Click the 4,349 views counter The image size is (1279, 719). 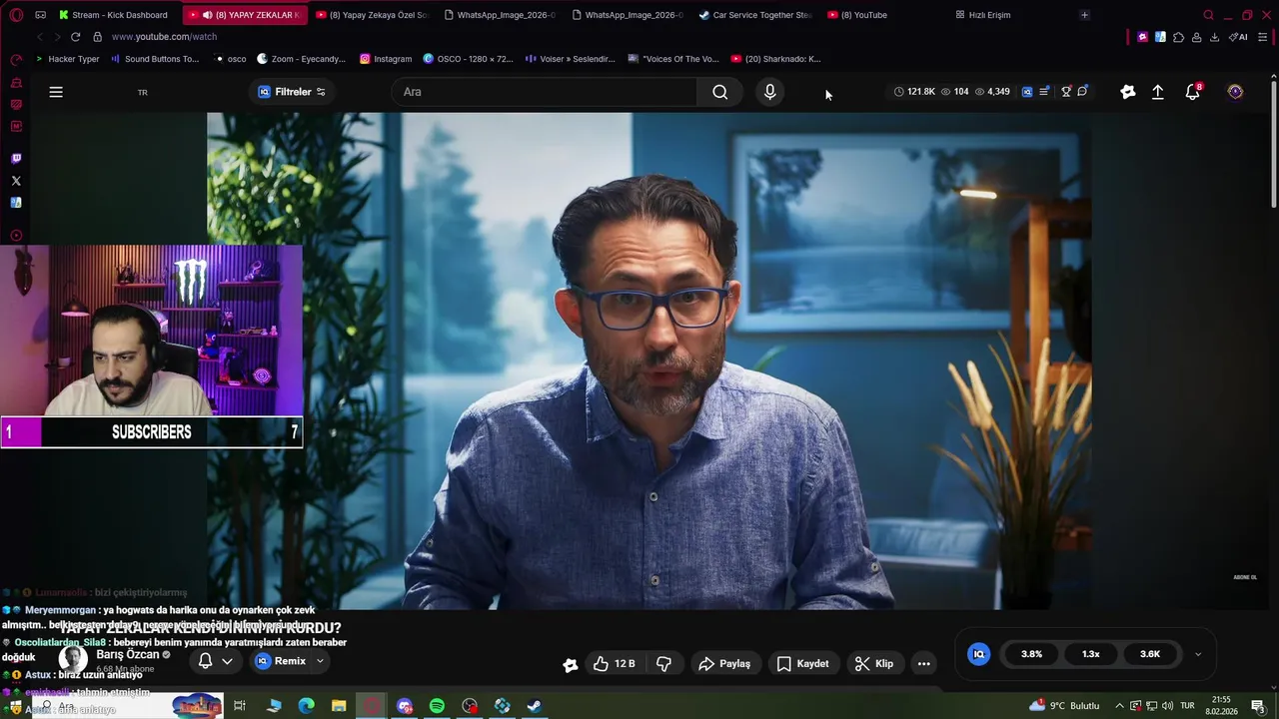pyautogui.click(x=991, y=92)
